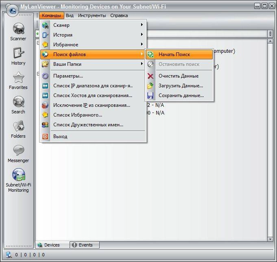Click the Favorites label in sidebar

point(18,87)
